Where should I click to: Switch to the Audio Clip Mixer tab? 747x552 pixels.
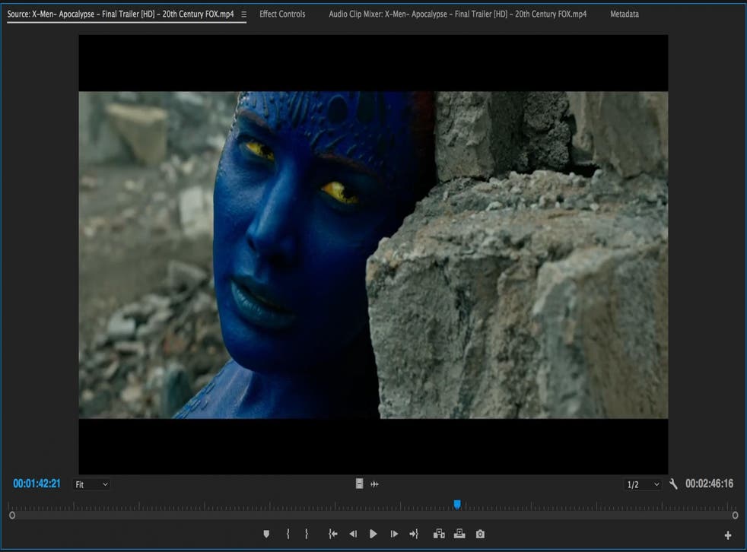[x=457, y=14]
